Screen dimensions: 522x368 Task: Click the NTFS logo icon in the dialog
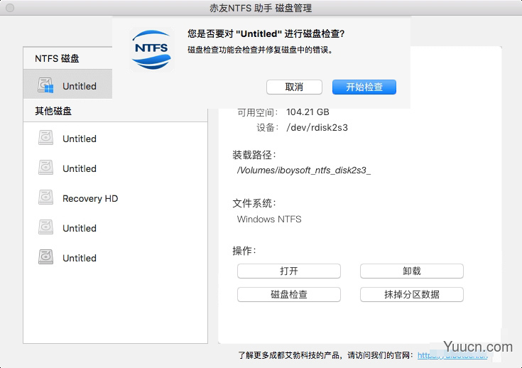[151, 50]
